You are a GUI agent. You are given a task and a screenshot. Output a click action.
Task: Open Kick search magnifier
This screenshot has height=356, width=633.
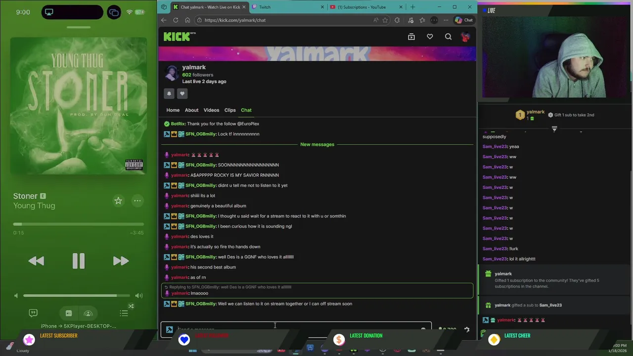[x=448, y=37]
